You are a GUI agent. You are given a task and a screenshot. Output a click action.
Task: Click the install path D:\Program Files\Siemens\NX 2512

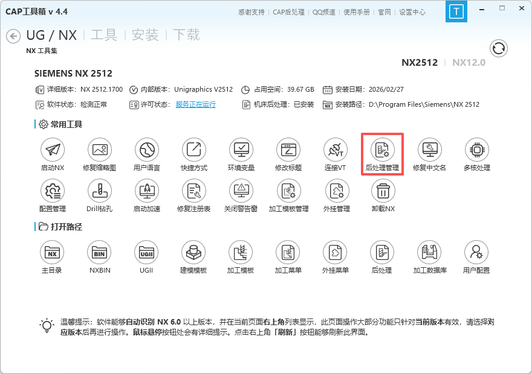[x=424, y=104]
